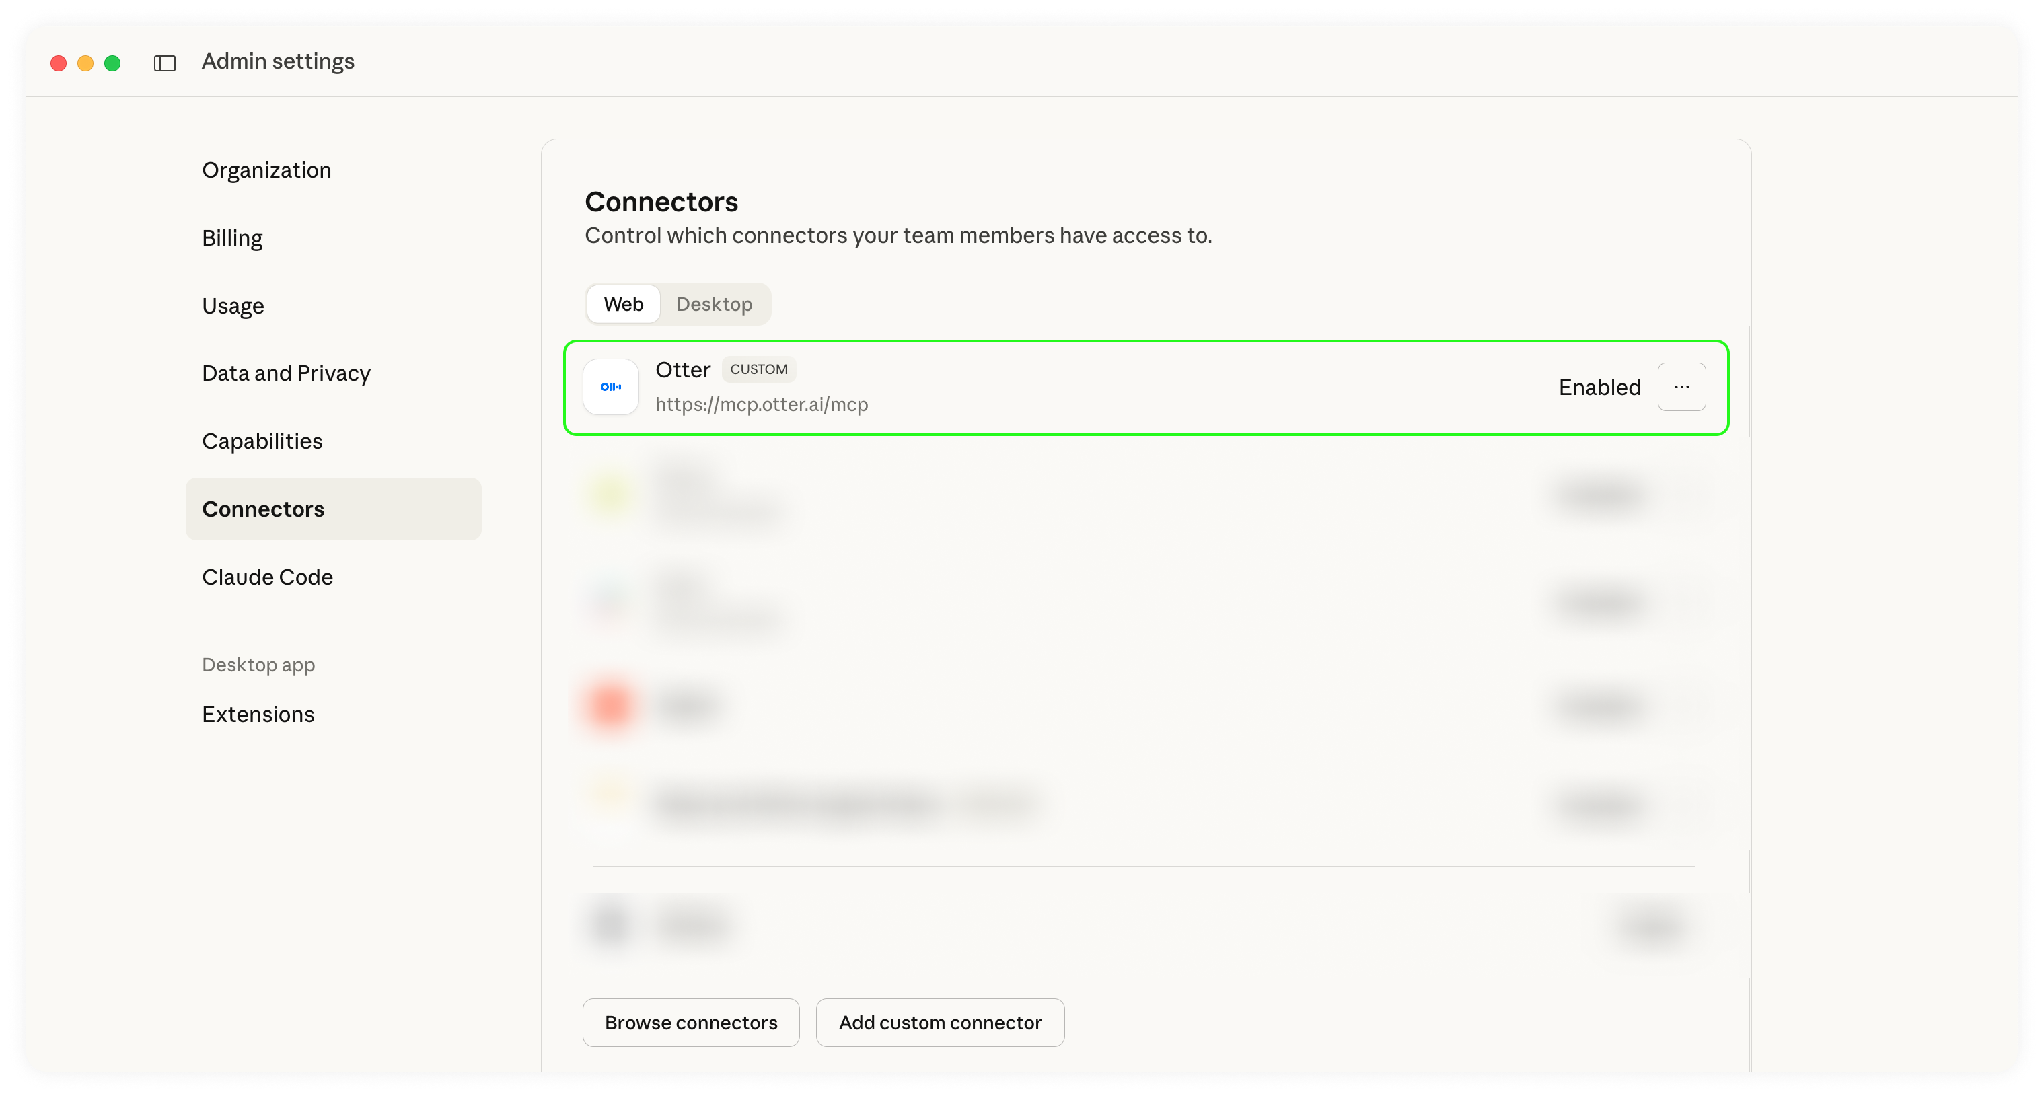Click the green fullscreen window button
Viewport: 2044px width, 1098px height.
click(112, 63)
